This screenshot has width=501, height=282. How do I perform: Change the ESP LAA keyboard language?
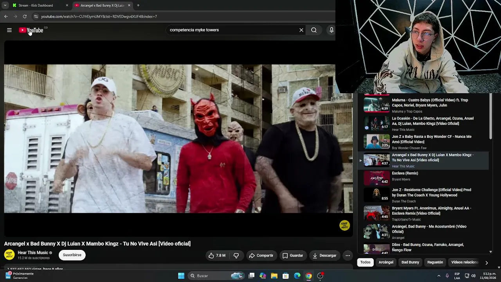point(457,276)
